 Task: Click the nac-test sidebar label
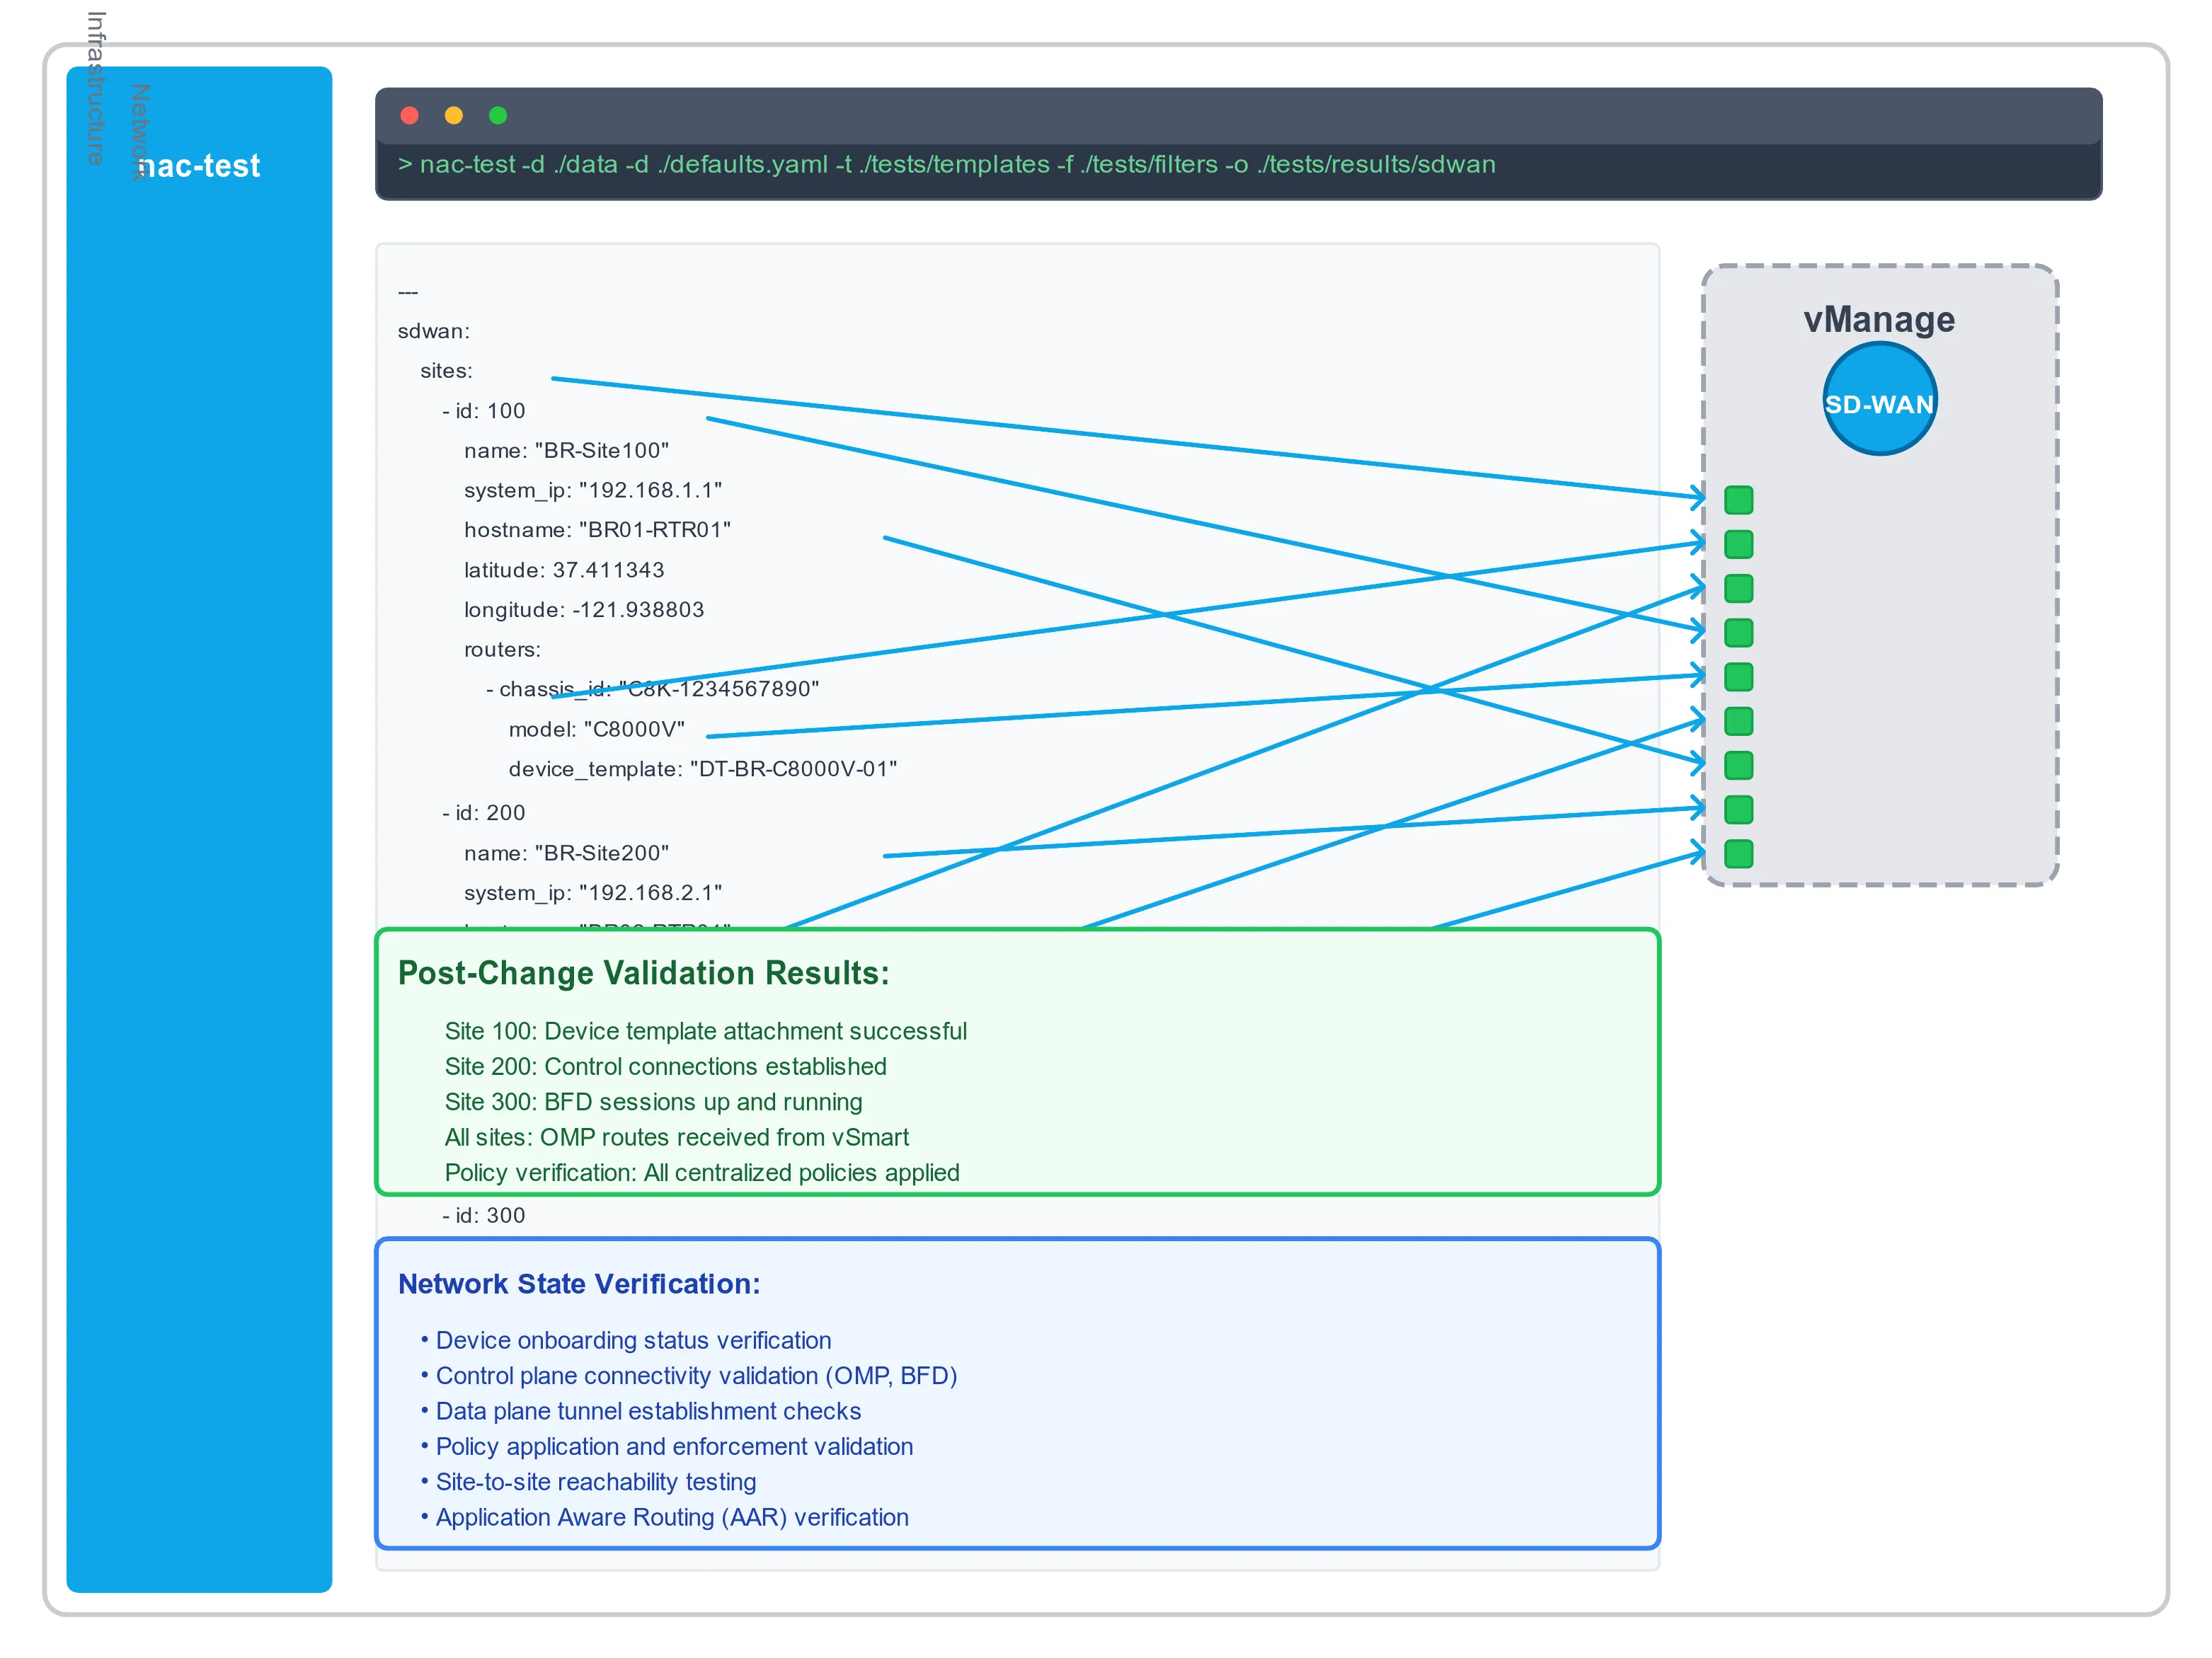click(199, 166)
